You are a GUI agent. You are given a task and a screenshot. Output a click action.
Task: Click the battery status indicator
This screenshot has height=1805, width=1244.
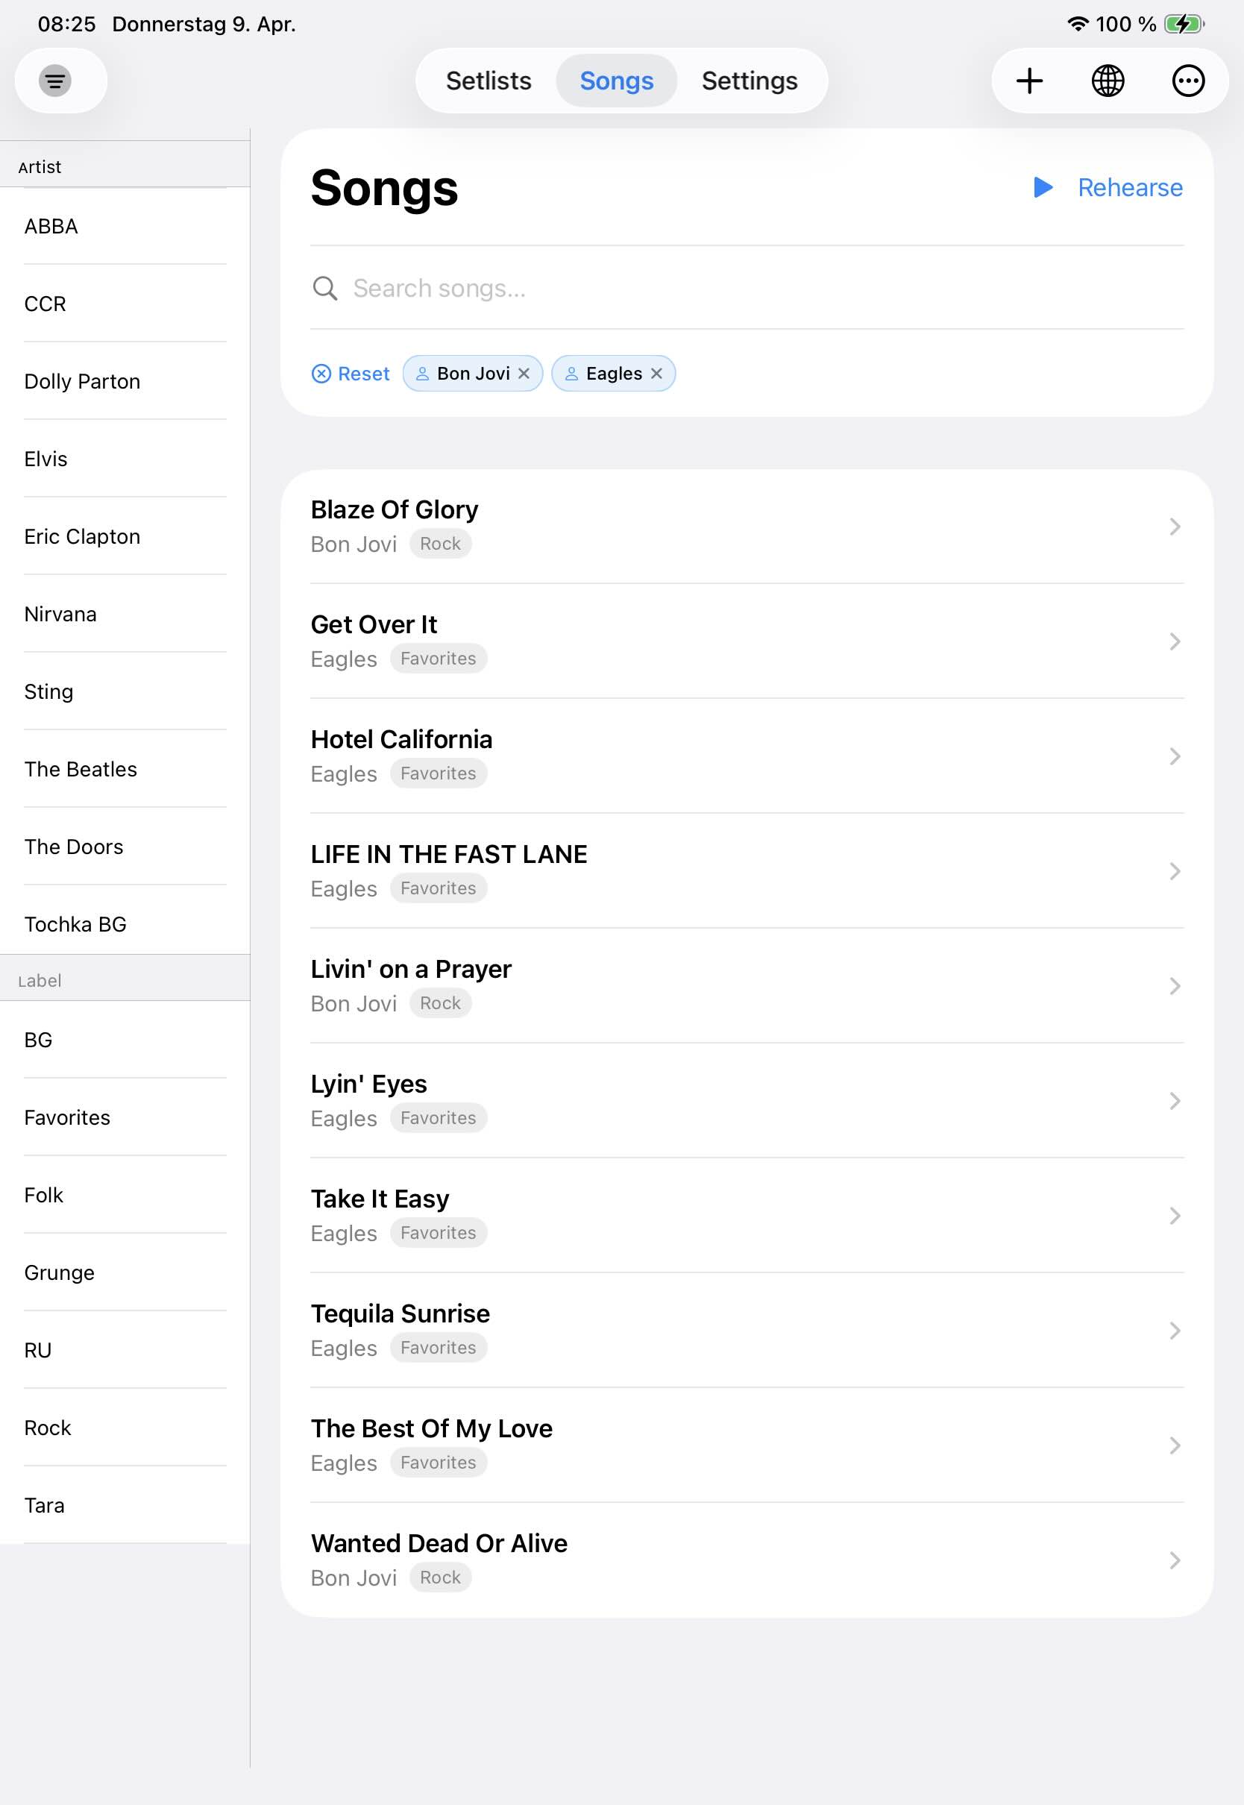1184,24
